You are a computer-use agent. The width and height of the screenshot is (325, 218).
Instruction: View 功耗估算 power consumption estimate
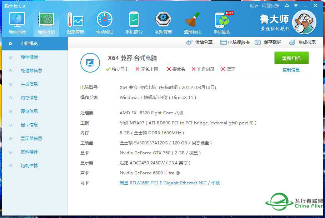[x=29, y=165]
